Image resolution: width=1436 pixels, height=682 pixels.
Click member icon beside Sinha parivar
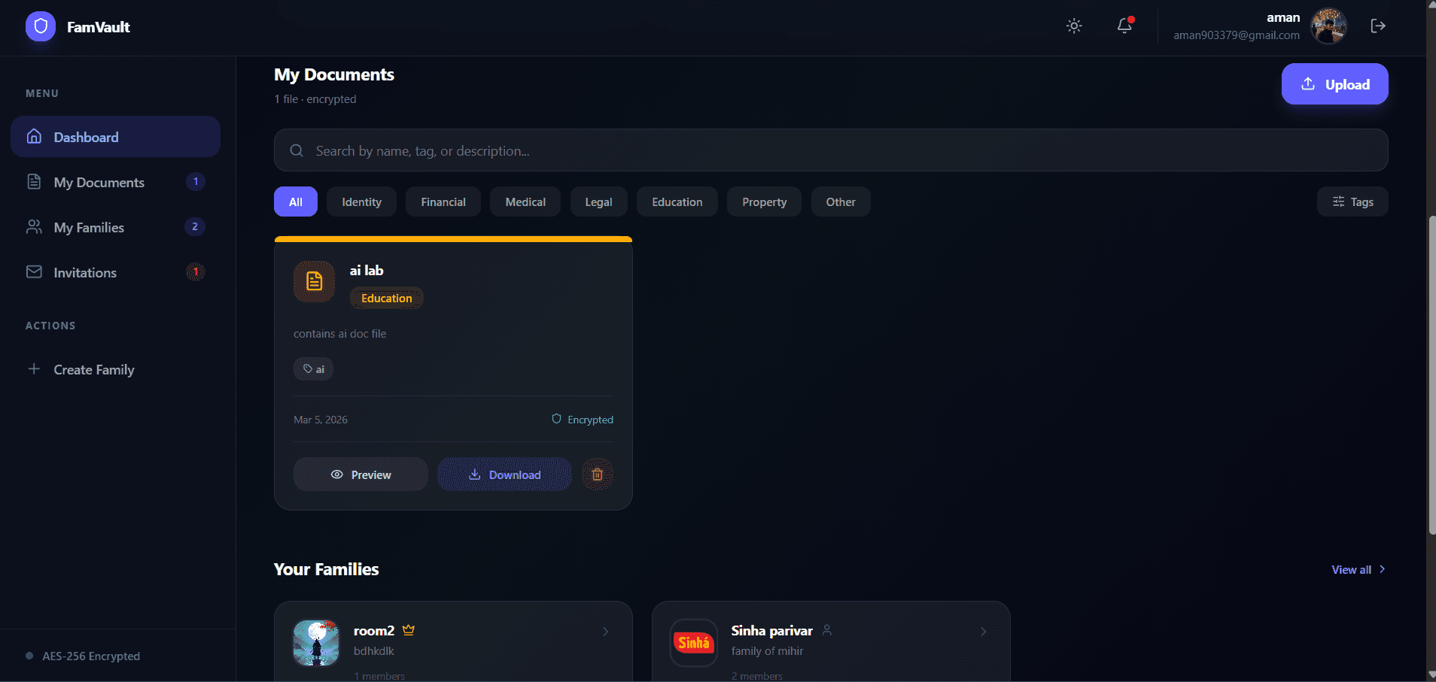[827, 630]
